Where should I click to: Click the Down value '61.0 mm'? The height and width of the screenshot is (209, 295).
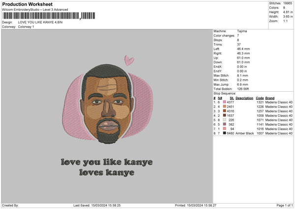pyautogui.click(x=243, y=62)
